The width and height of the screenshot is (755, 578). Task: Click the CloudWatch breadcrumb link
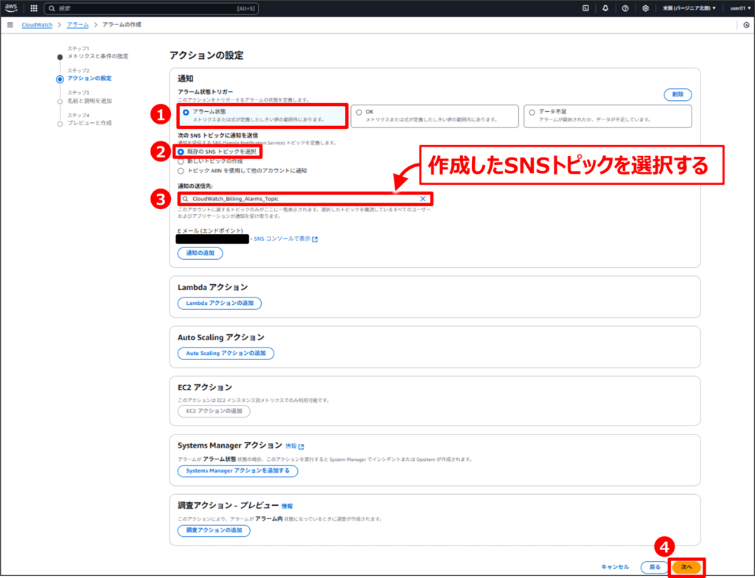pyautogui.click(x=37, y=24)
